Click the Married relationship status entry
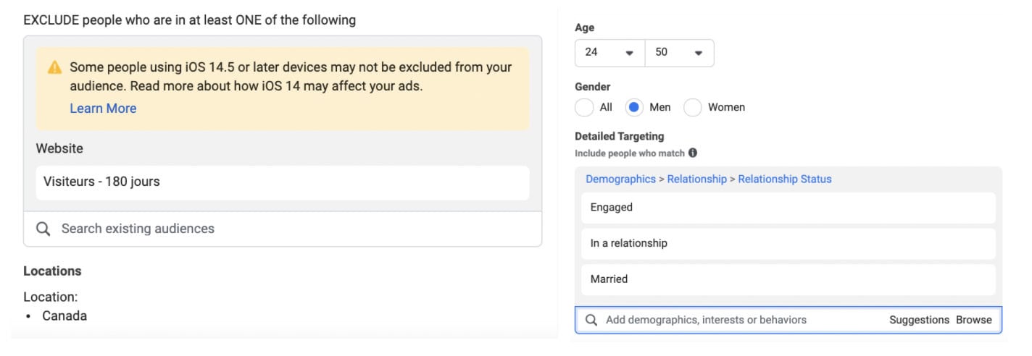The height and width of the screenshot is (356, 1032). 788,279
